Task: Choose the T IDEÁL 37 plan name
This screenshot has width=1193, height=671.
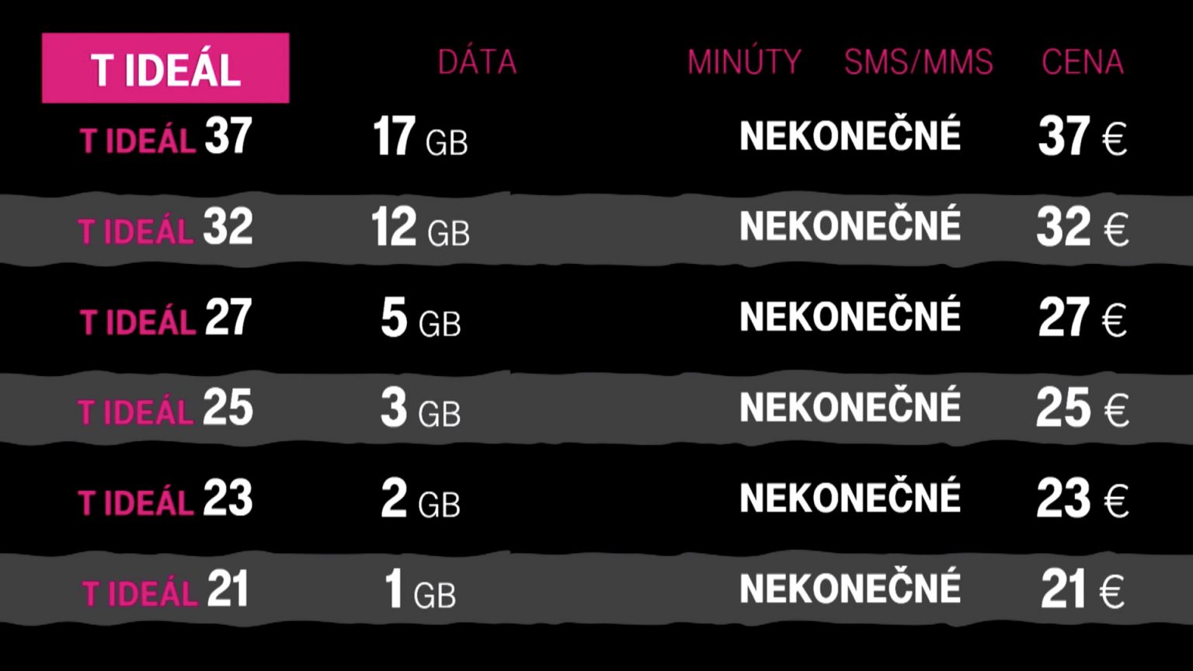Action: 166,137
